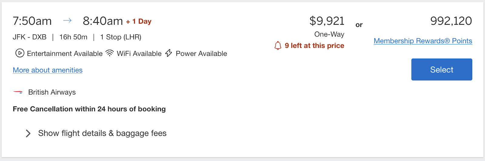Click the Free Cancellation notice text
The height and width of the screenshot is (161, 485).
[x=89, y=109]
